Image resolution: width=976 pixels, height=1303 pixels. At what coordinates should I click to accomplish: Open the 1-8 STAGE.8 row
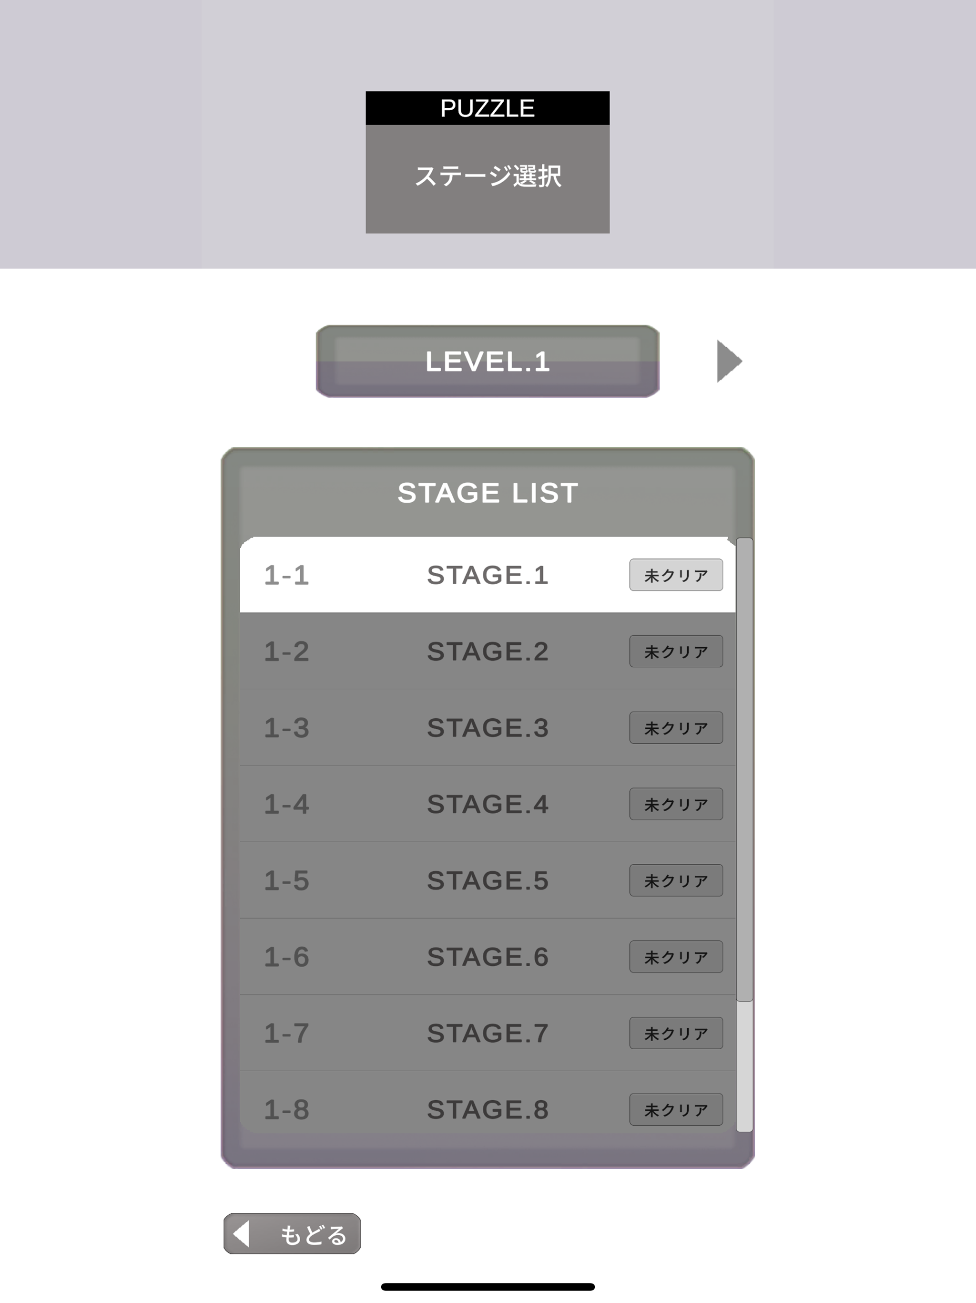click(487, 1109)
